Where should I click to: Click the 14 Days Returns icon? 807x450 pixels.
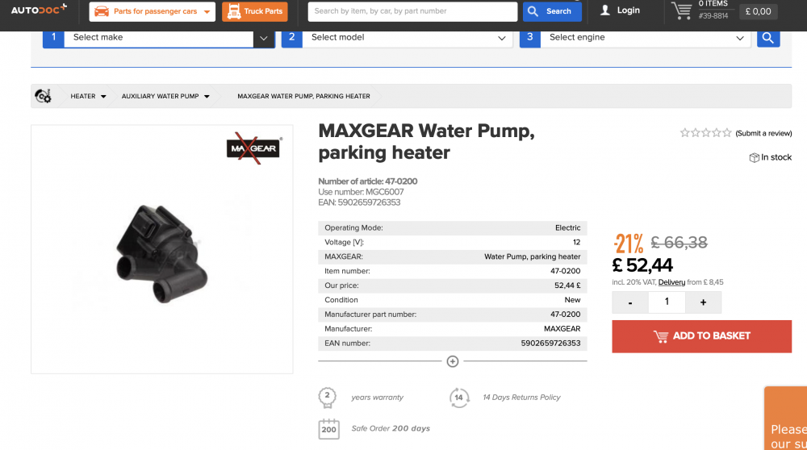tap(459, 398)
